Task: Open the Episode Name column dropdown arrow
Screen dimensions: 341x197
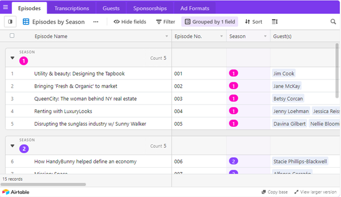Action: pos(167,36)
